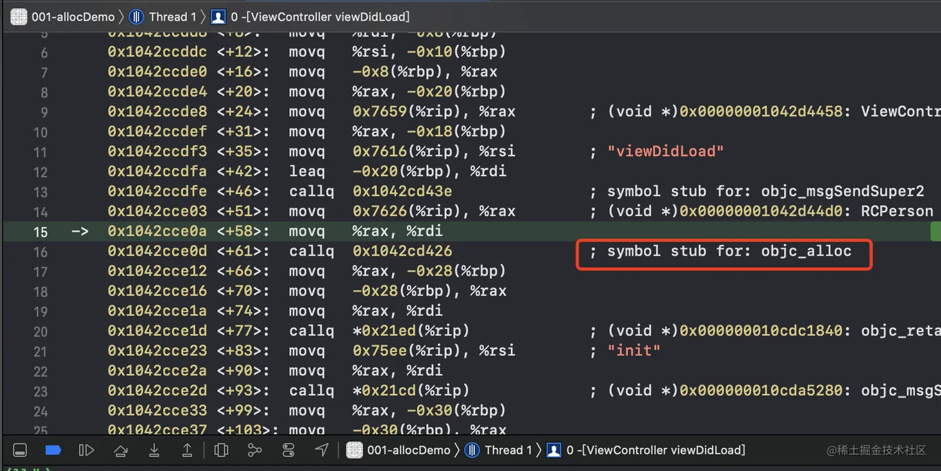
Task: Click address 0x1042cce2a
Action: pos(157,371)
